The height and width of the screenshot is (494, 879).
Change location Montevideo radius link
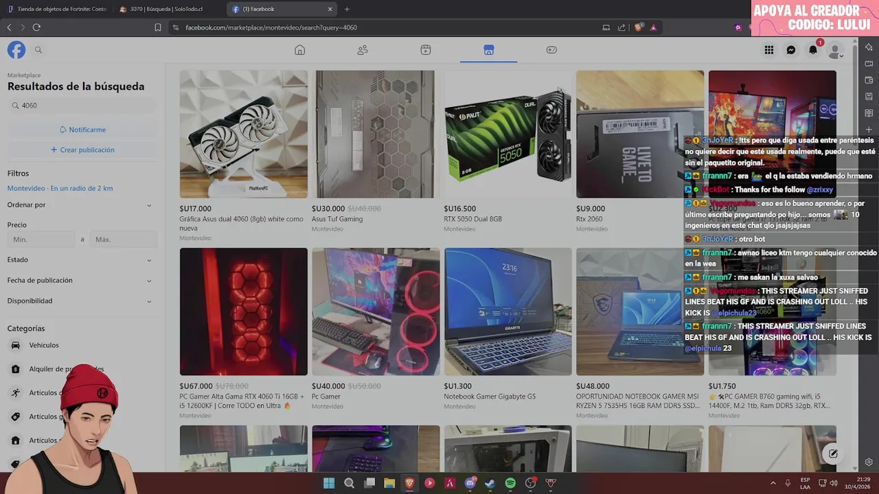[60, 188]
